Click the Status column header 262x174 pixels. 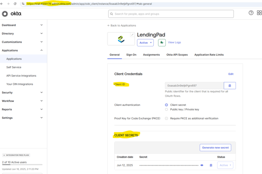point(221,157)
